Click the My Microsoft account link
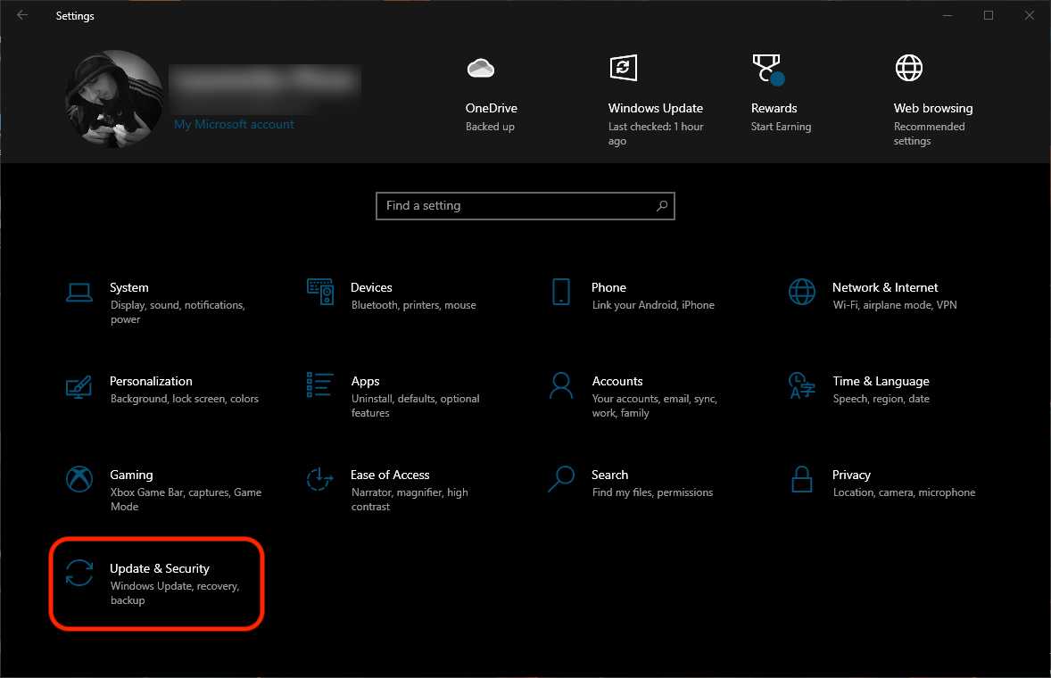Screen dimensions: 1051x678 [x=234, y=125]
